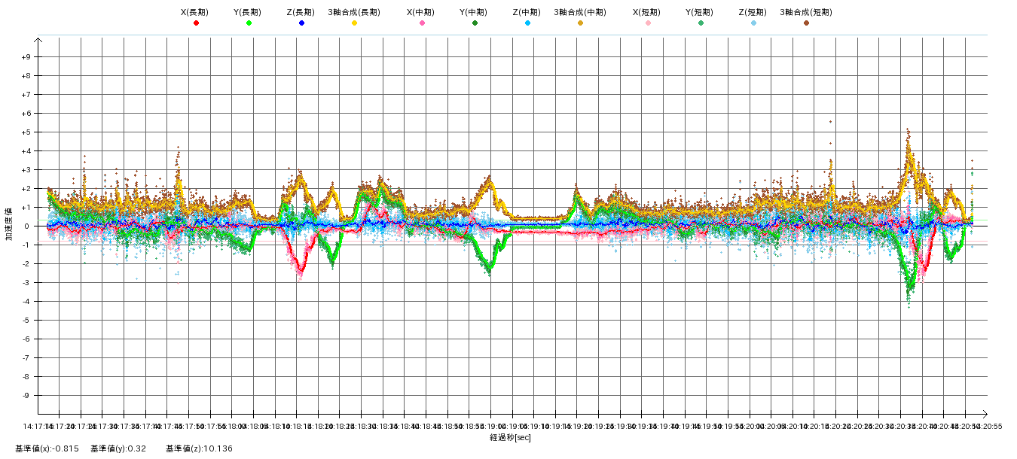Click the brown 3軸合成(短期) legend swatch
Screen dimensions: 1017x459
pyautogui.click(x=806, y=23)
